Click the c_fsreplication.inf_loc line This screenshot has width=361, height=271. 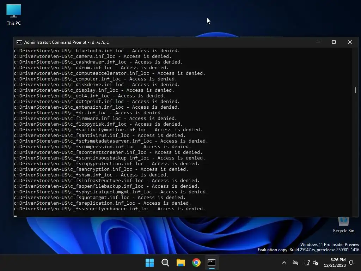click(103, 203)
